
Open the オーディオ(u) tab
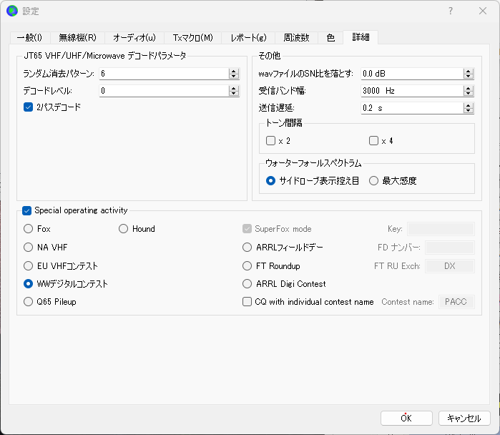click(134, 38)
